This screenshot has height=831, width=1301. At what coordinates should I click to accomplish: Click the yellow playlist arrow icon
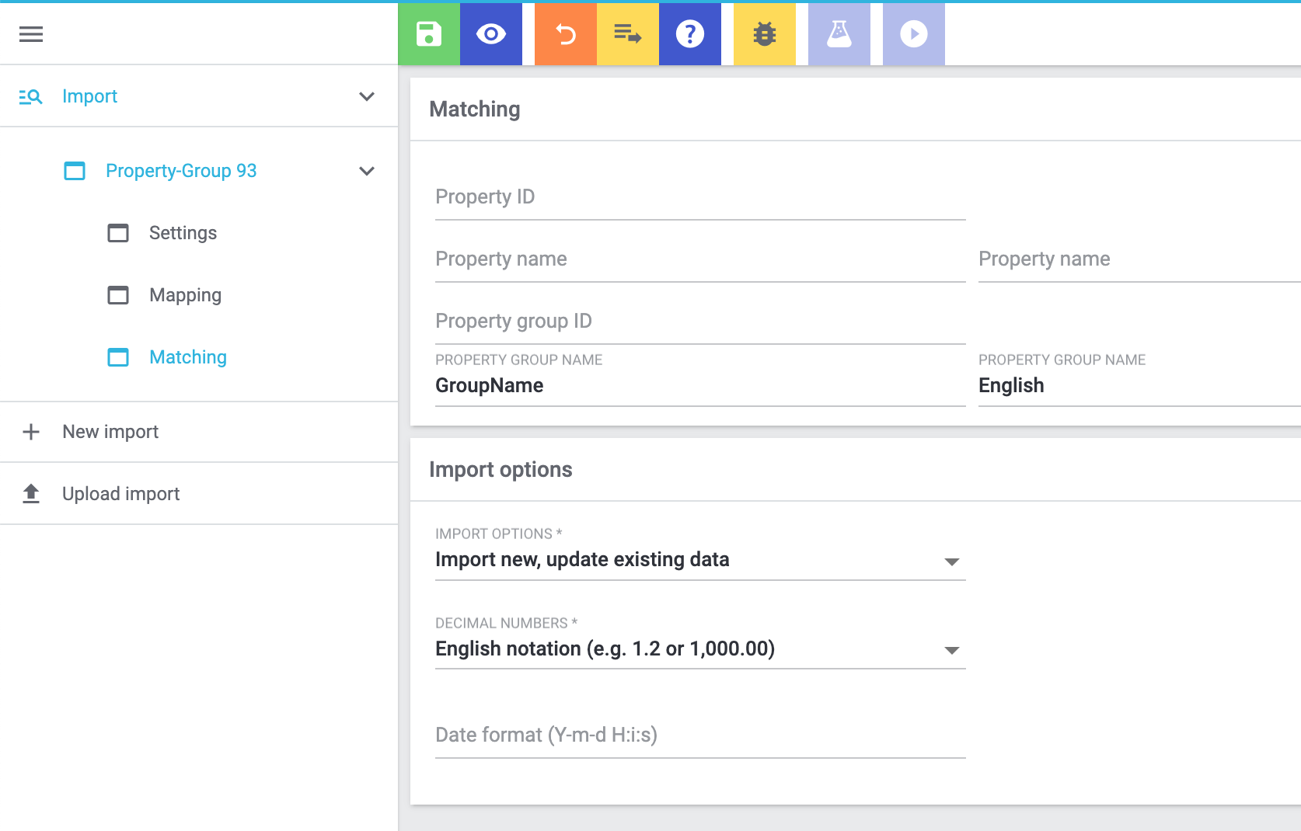pyautogui.click(x=627, y=34)
